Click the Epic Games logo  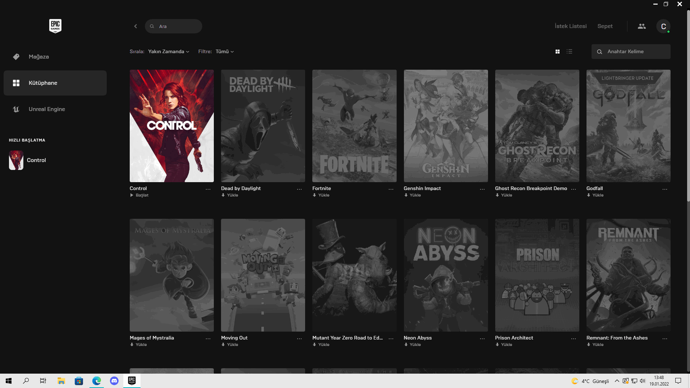click(55, 26)
